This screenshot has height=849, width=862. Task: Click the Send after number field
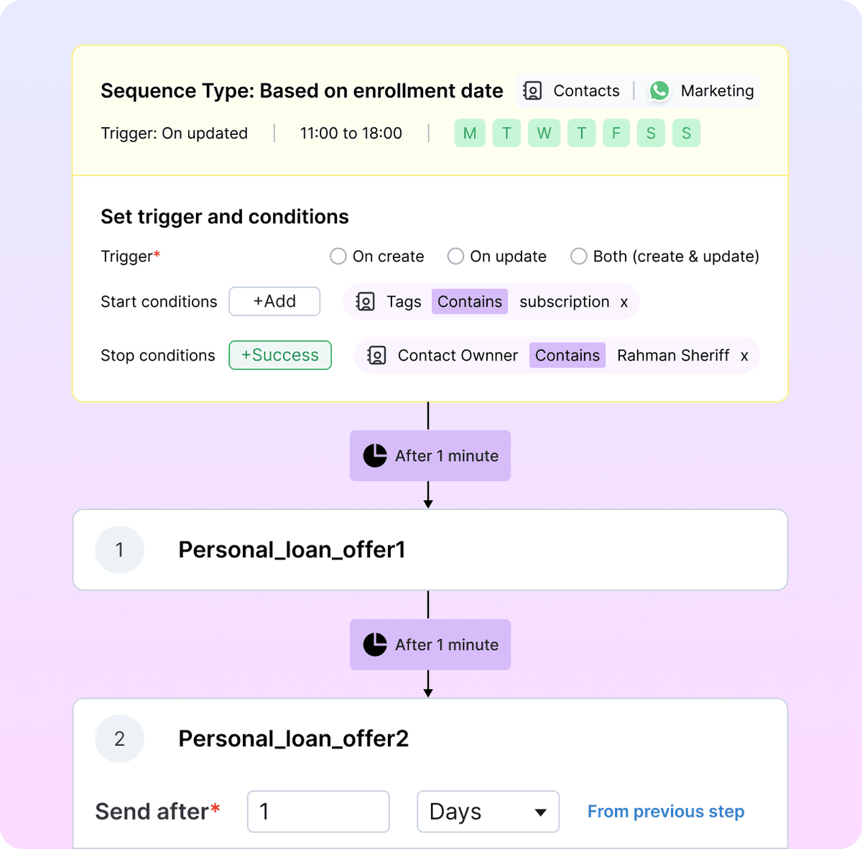318,812
